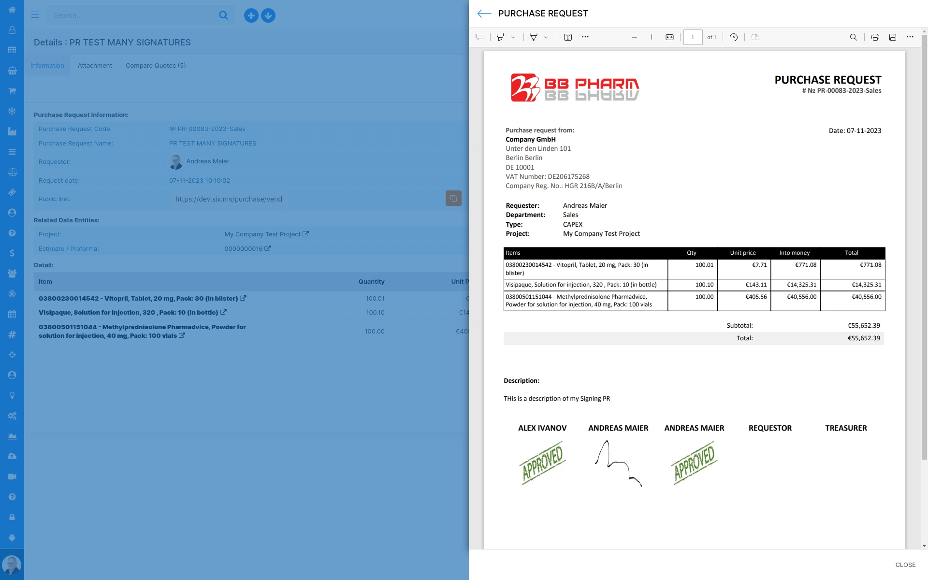Open the target circle sidebar icon
This screenshot has width=928, height=580.
click(12, 294)
